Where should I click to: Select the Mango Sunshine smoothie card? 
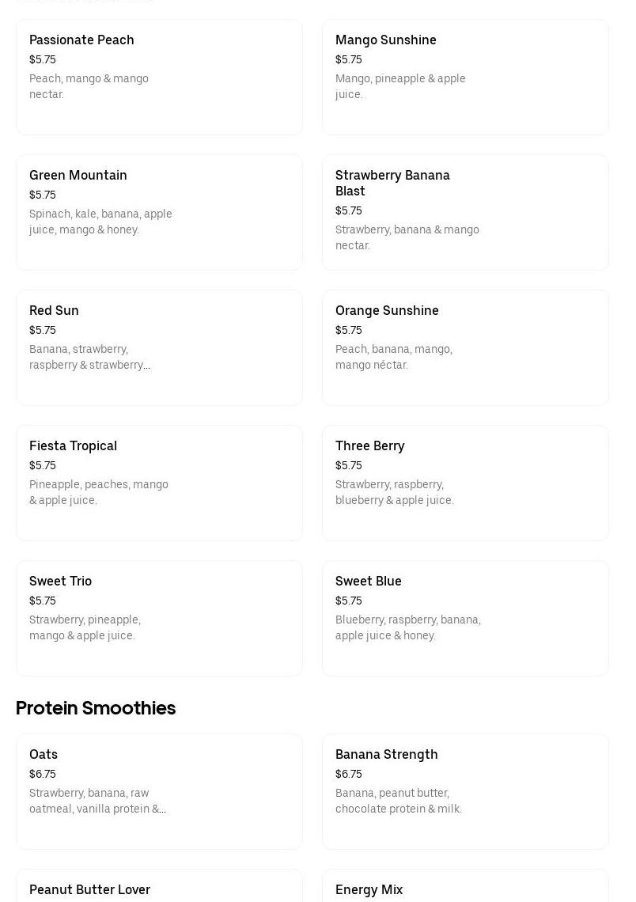point(465,77)
